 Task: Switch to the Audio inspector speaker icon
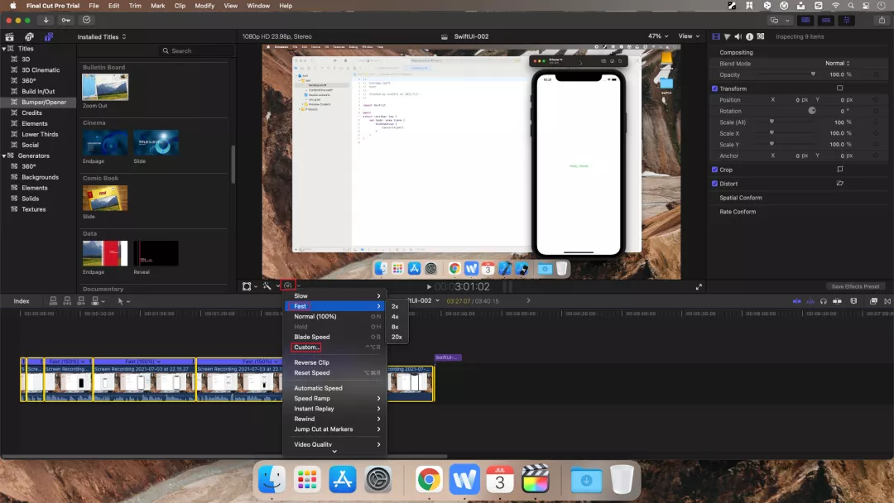(738, 36)
